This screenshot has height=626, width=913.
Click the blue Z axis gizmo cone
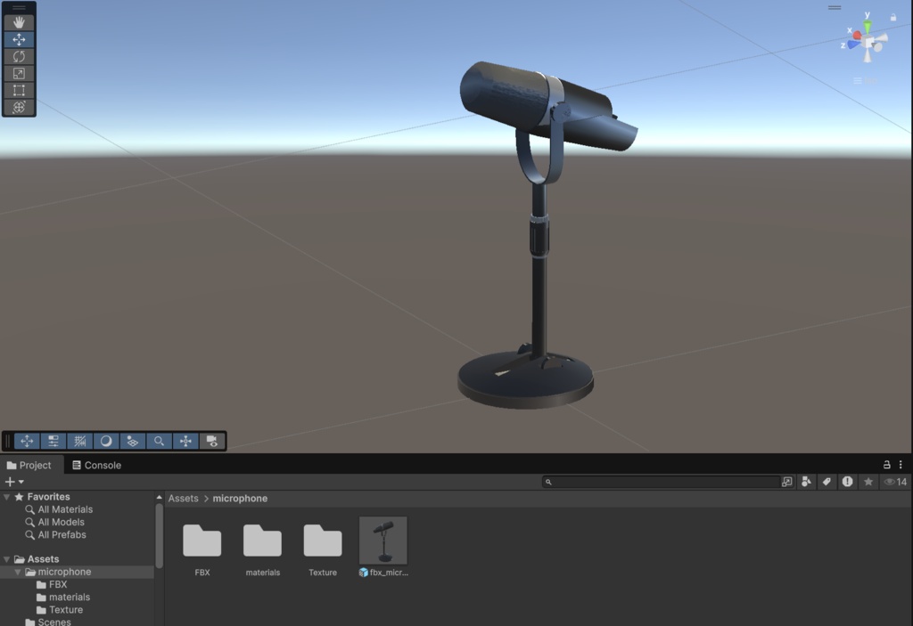click(853, 45)
